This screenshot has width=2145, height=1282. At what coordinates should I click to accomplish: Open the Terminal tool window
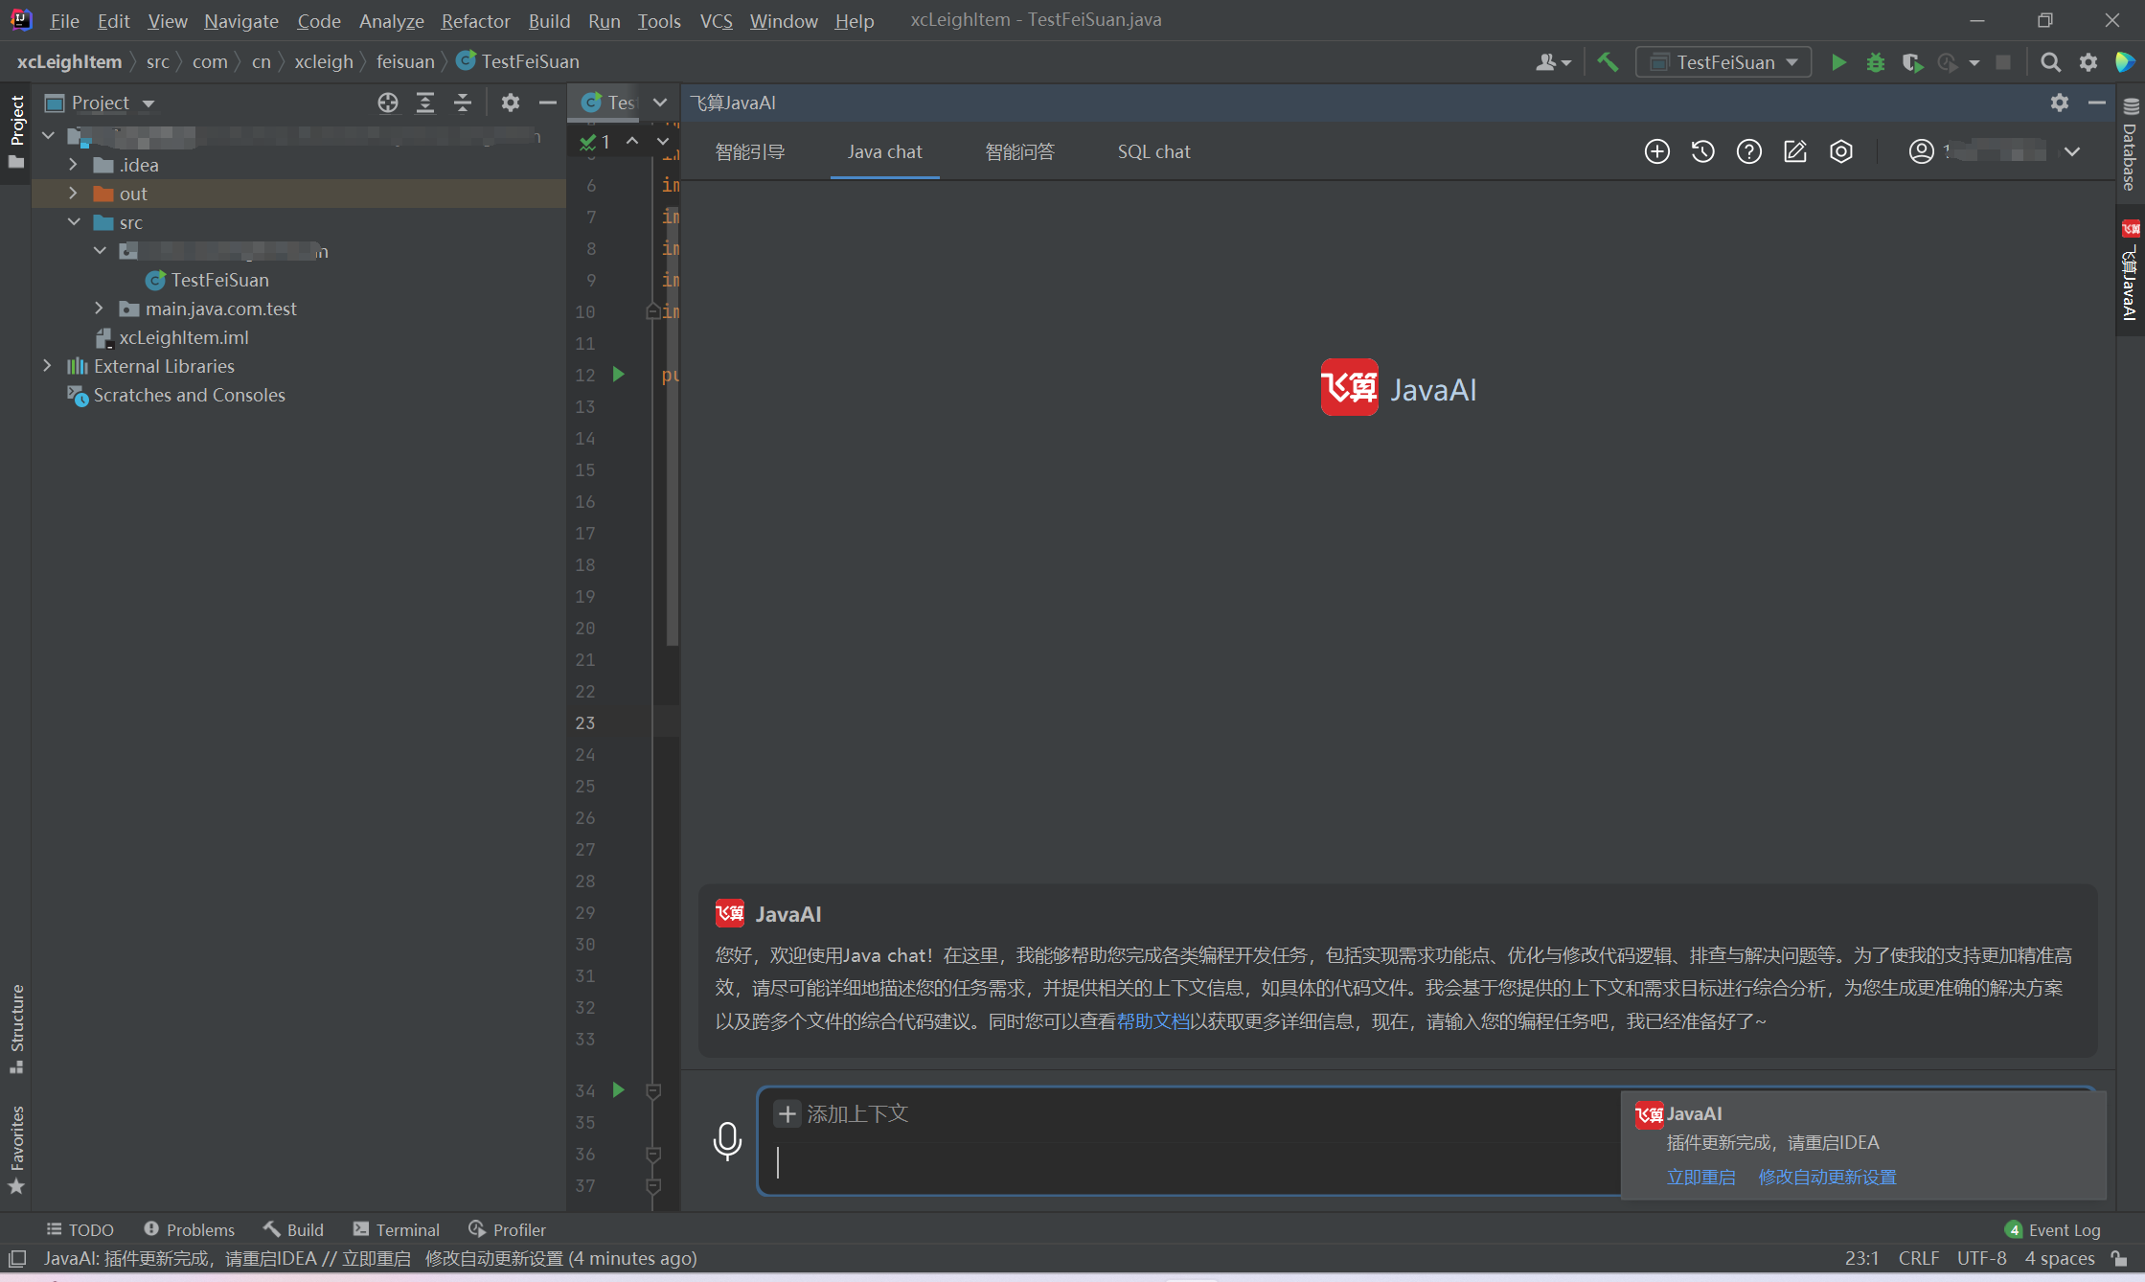397,1229
